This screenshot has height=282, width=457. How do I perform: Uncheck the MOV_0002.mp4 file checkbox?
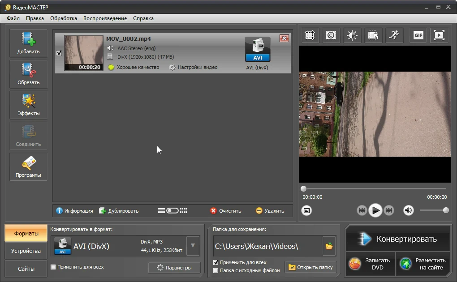(59, 53)
